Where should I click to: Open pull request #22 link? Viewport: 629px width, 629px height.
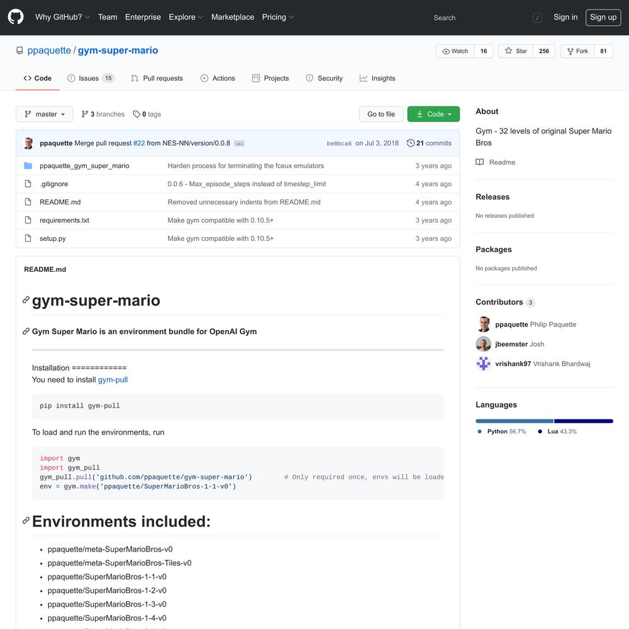coord(139,143)
